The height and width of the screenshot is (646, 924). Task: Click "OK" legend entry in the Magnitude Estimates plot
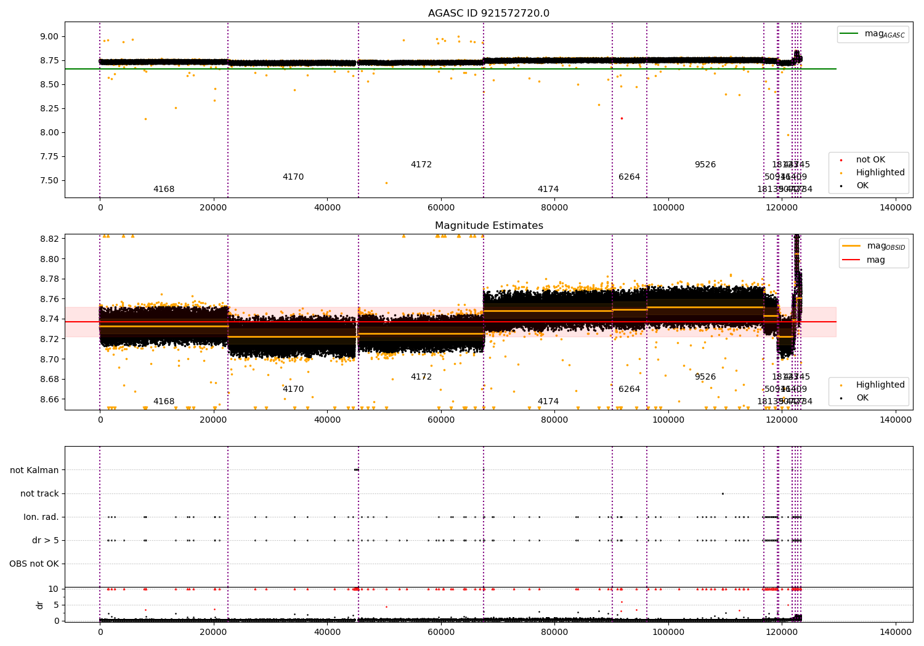(862, 398)
